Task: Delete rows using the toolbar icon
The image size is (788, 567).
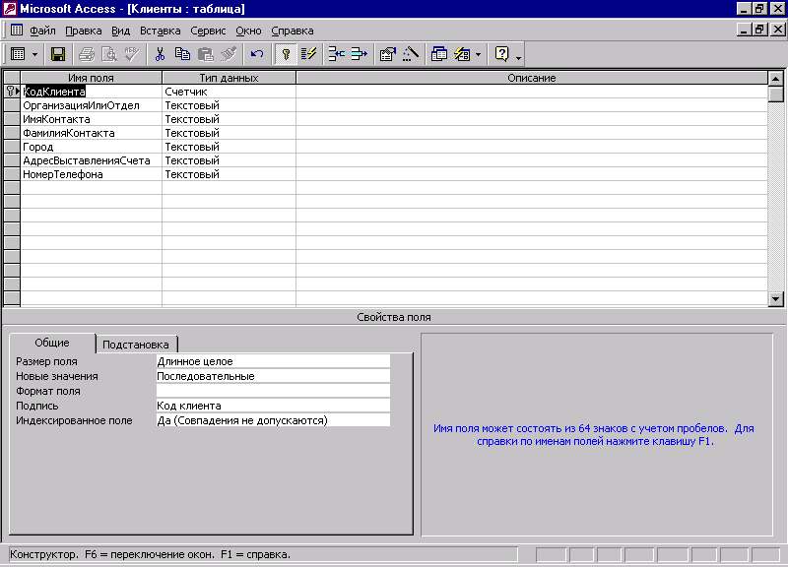Action: tap(359, 54)
